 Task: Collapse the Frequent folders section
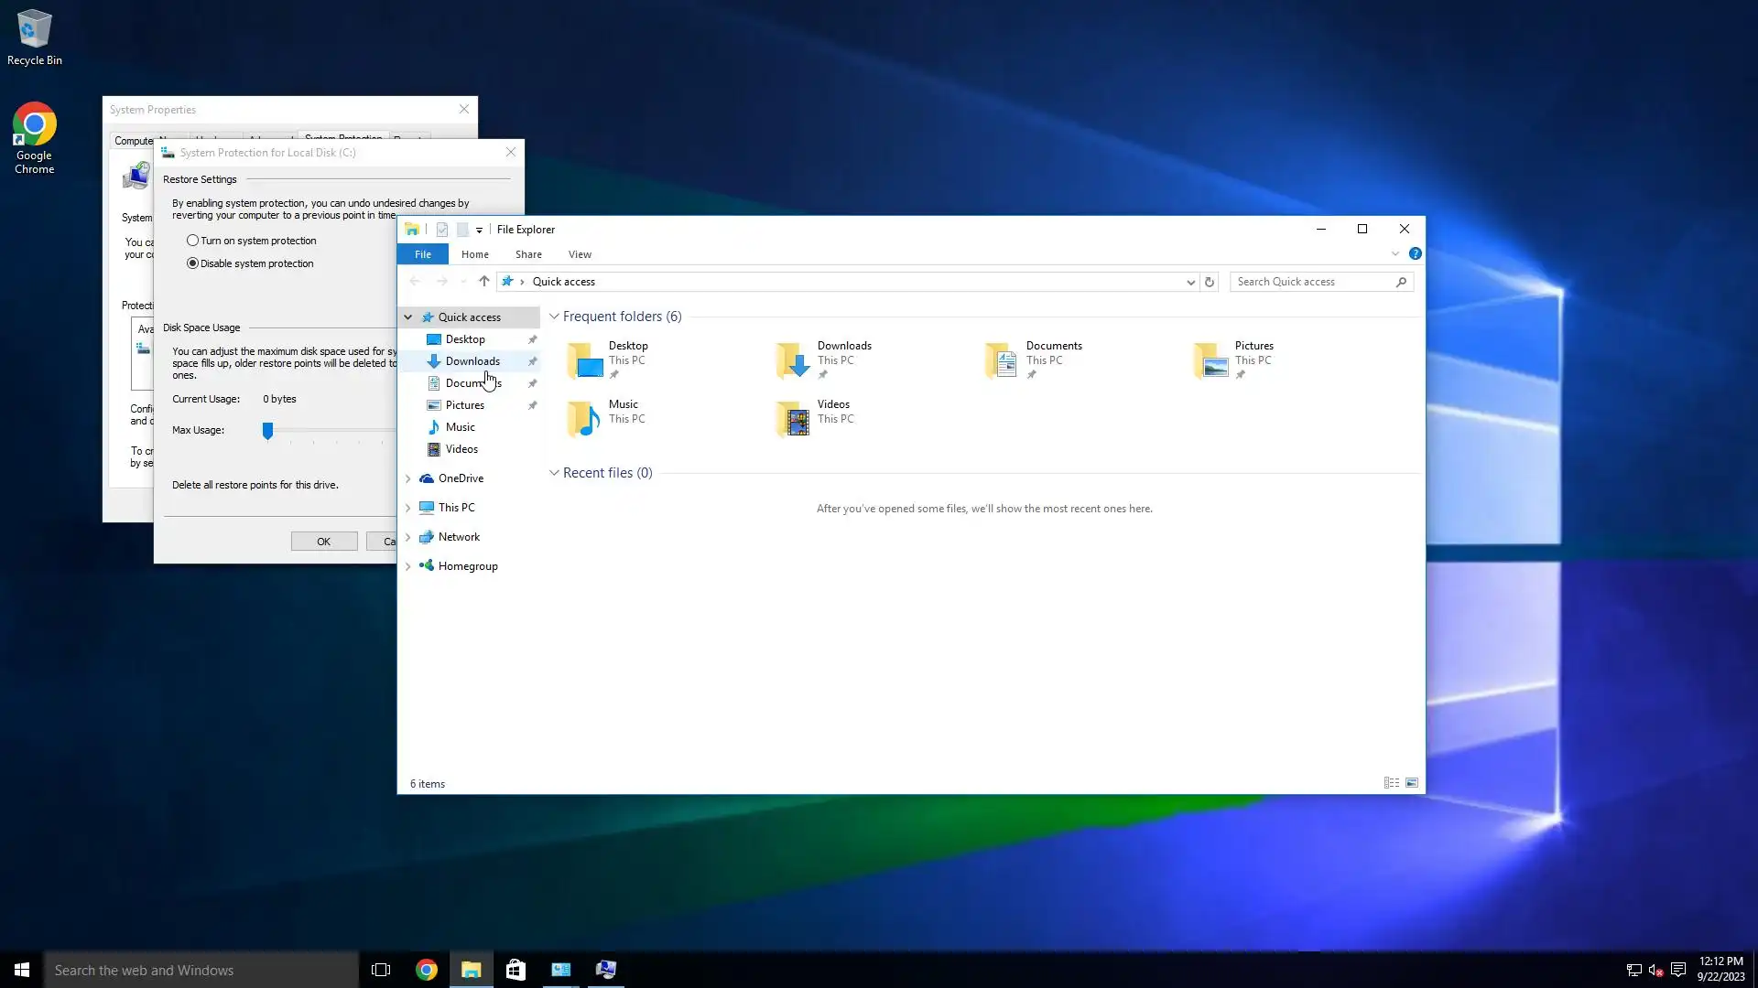point(554,317)
